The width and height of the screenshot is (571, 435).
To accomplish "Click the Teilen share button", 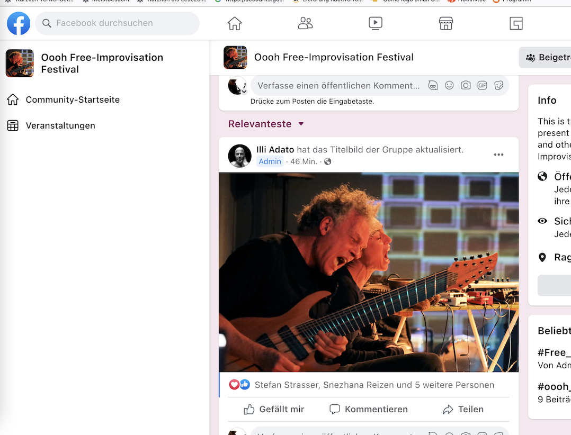I will pos(463,409).
